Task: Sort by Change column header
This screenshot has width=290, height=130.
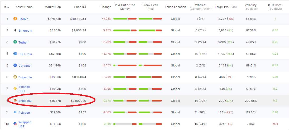Action: coord(106,7)
